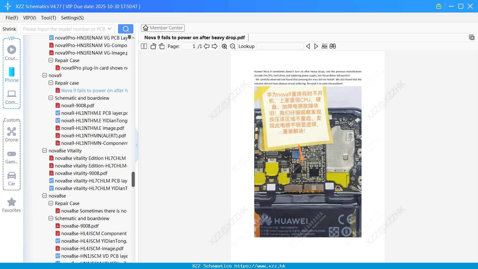Screen dimensions: 478x269
Task: Open model number dropdown arrow
Action: pos(110,29)
